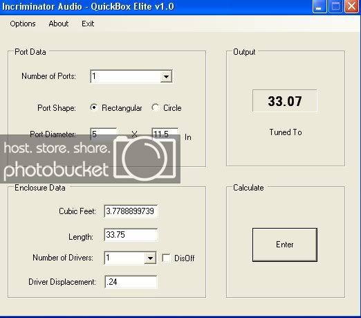Click the second Port Diameter field showing 11.5
Screen dimensions: 361x318
165,134
